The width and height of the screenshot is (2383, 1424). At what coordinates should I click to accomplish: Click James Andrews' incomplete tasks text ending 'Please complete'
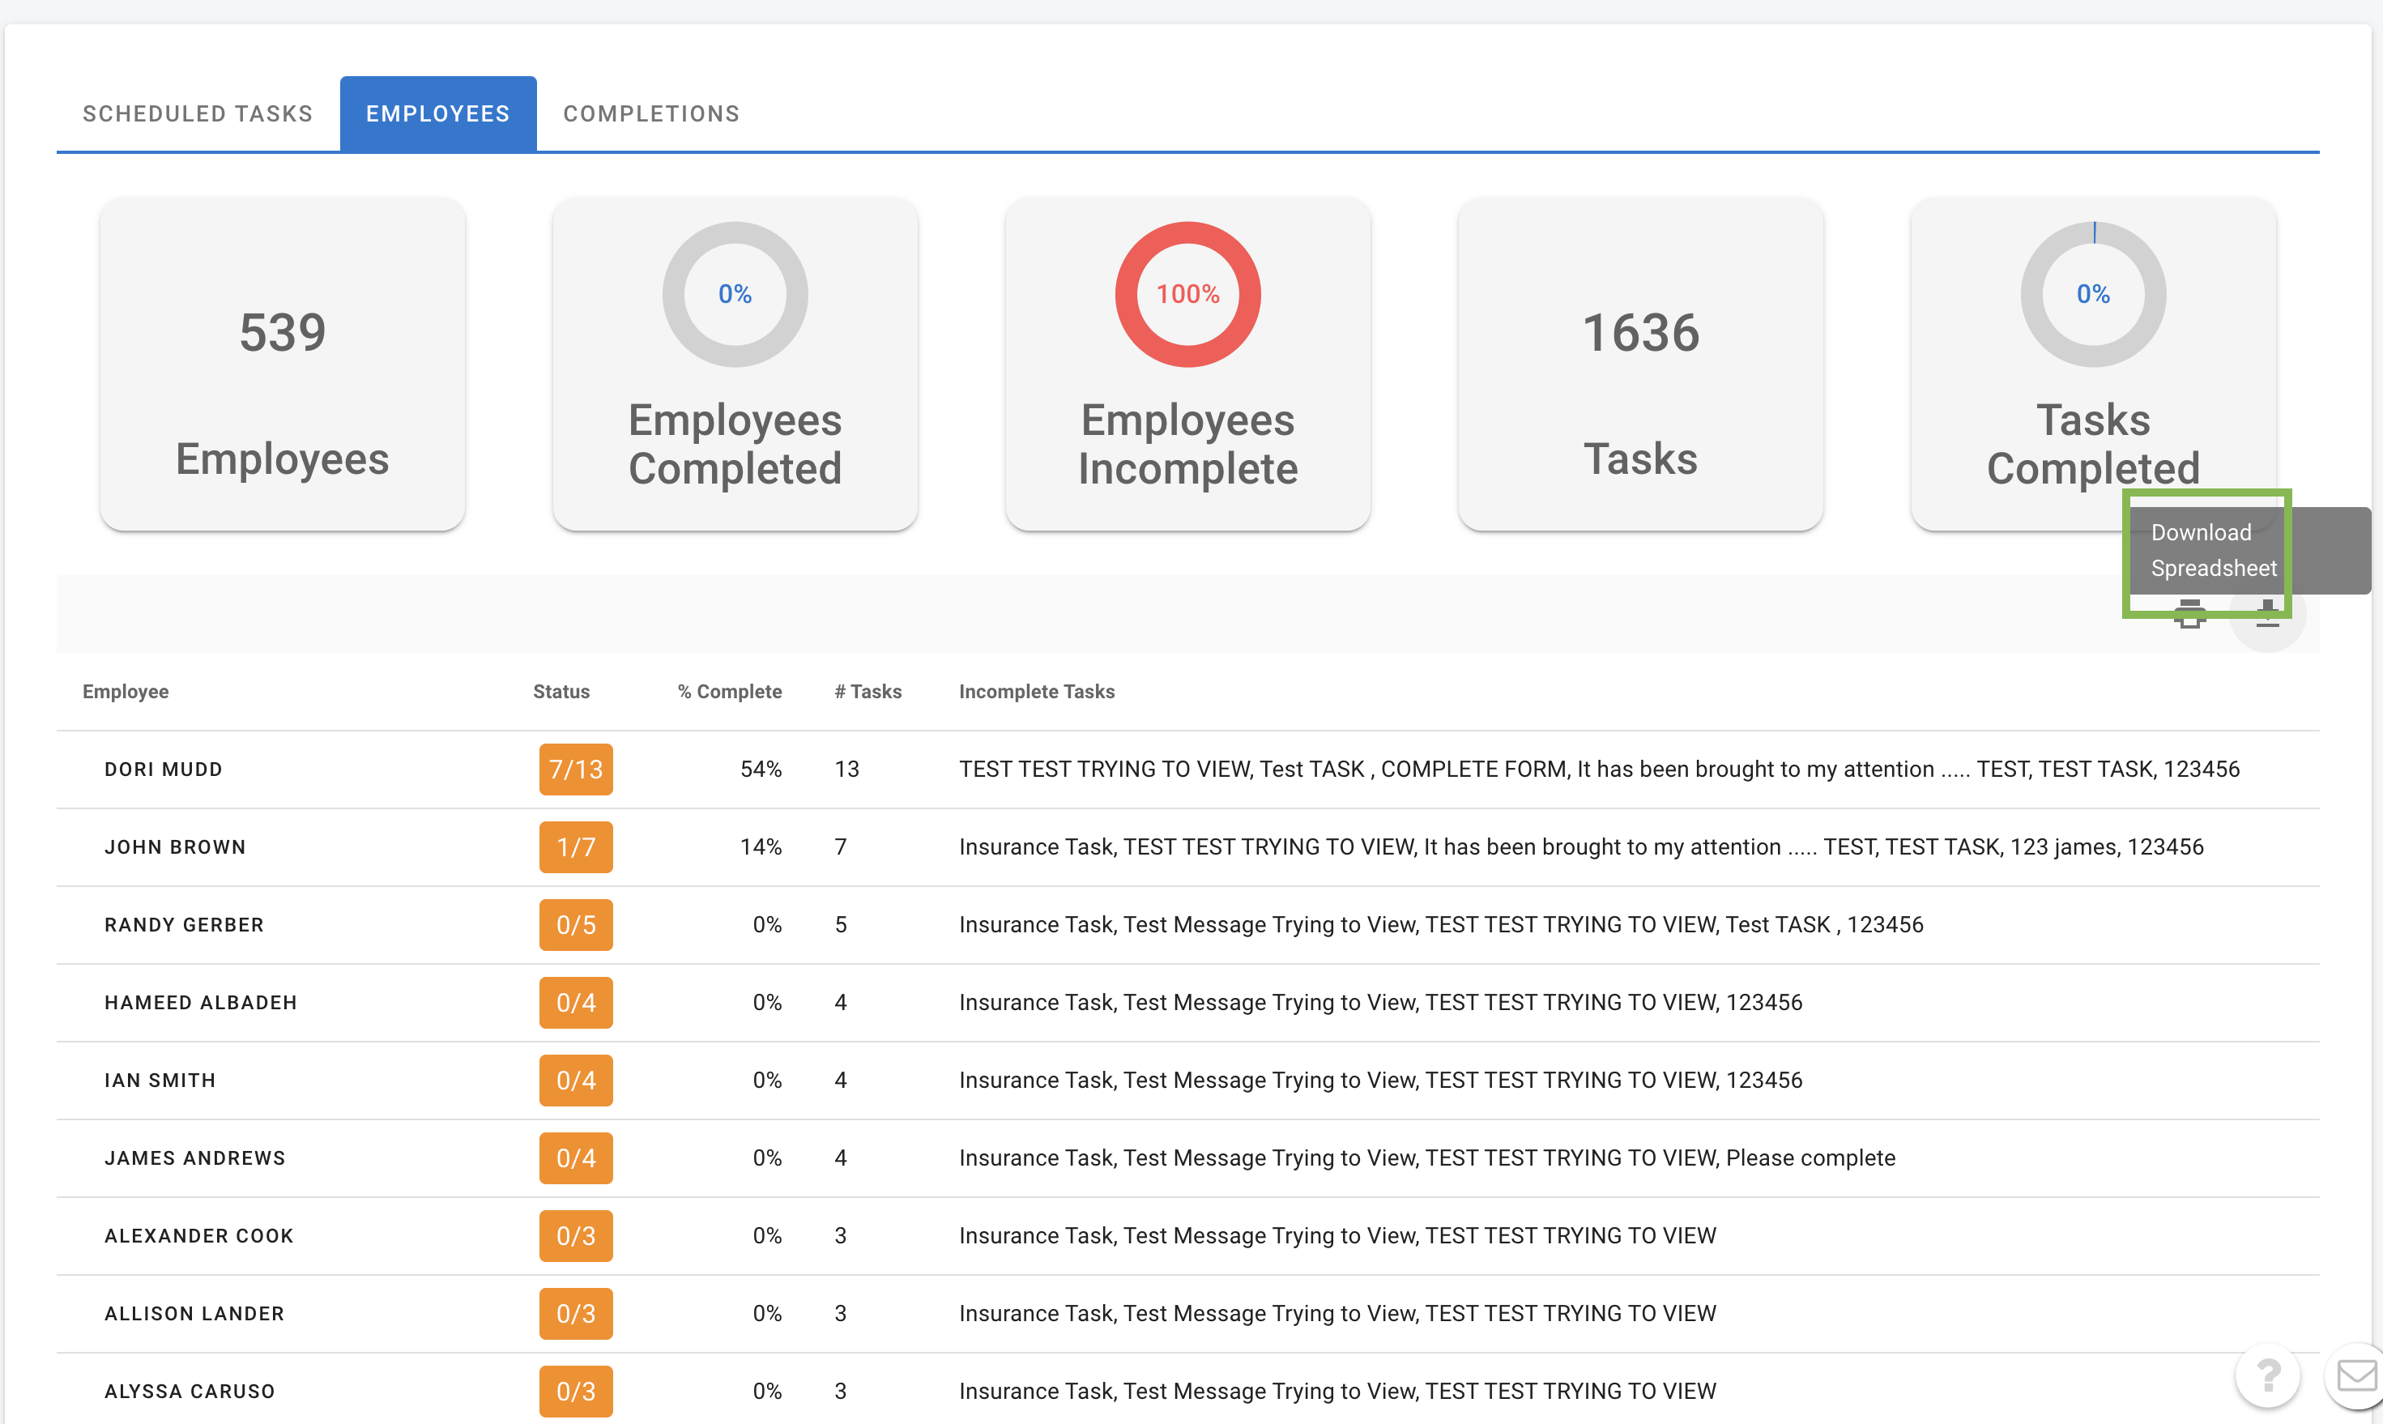point(1427,1158)
